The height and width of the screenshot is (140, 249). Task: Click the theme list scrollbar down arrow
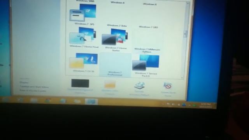(182, 78)
